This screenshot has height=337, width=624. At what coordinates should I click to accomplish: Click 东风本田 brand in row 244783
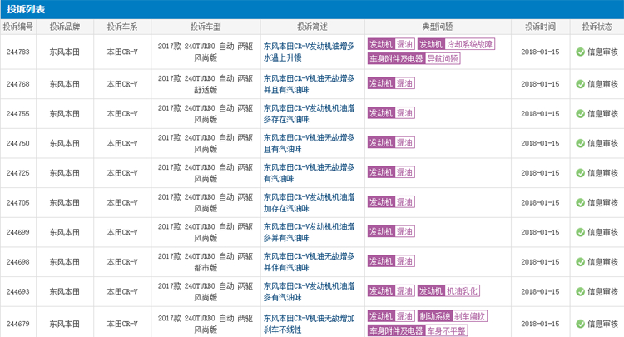coord(64,52)
